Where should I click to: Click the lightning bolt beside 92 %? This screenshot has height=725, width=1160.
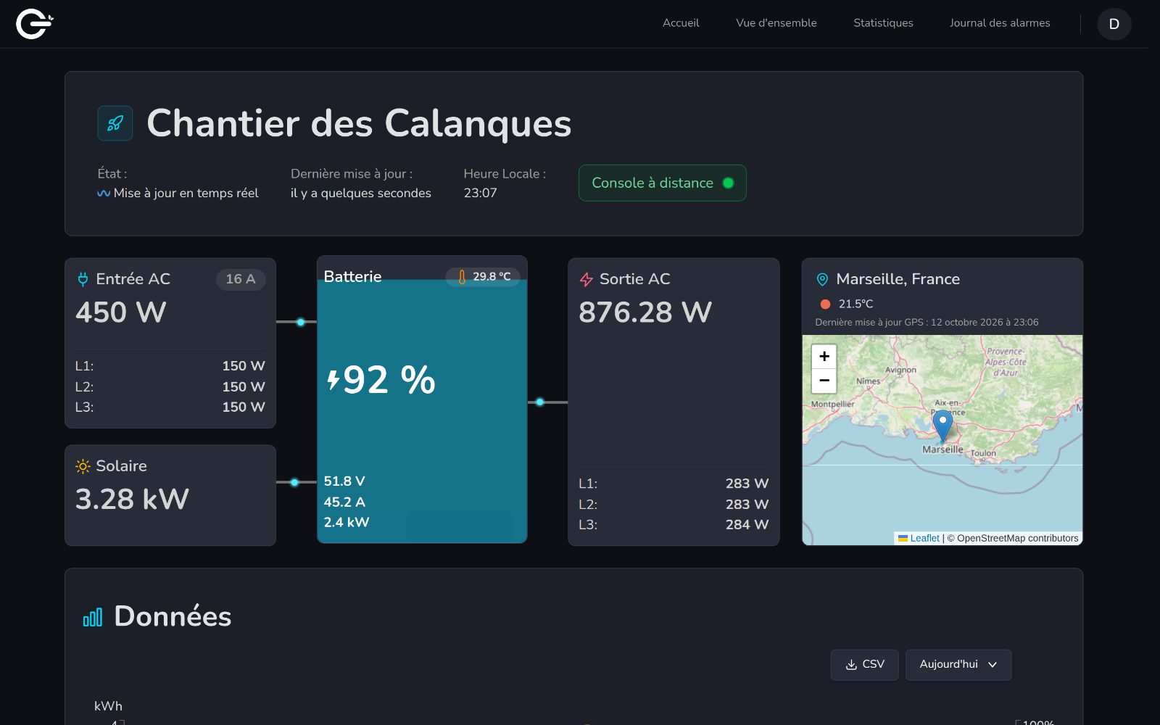[x=333, y=379]
